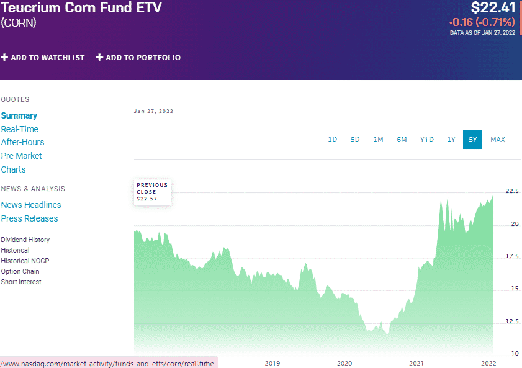The image size is (522, 368).
Task: Select the 1D chart time range
Action: point(333,139)
